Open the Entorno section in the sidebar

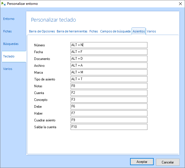[x=9, y=19]
